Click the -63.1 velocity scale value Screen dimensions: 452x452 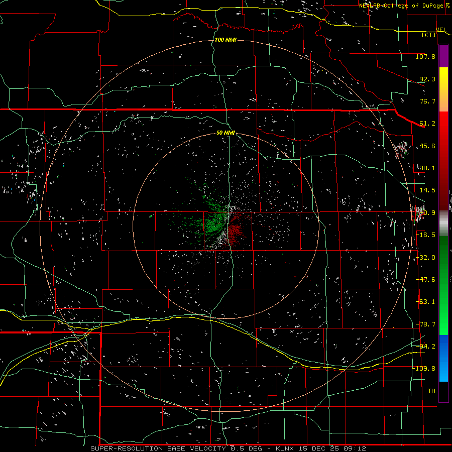pyautogui.click(x=425, y=302)
